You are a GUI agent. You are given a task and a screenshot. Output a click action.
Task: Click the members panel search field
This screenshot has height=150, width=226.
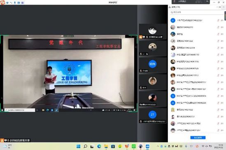[197, 12]
